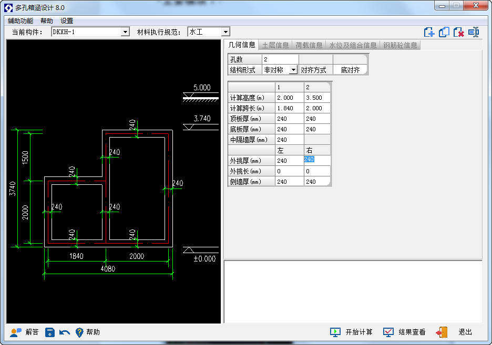This screenshot has height=345, width=492.
Task: Open the 帮助 menu in menu bar
Action: point(47,21)
